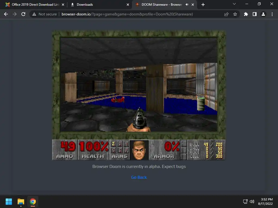Bookmark this page with the star icon
Viewport: 278px width, 208px height.
(235, 14)
